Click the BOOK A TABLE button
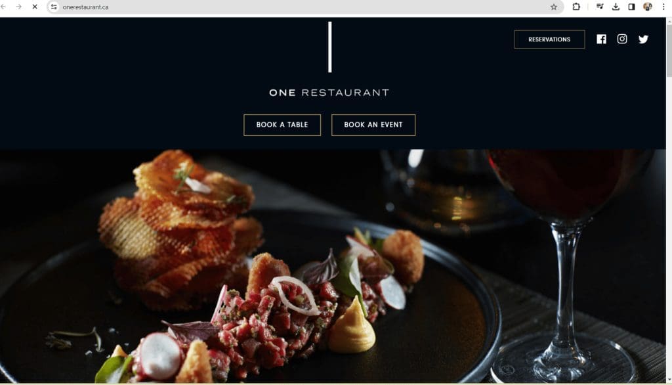This screenshot has height=385, width=672. [x=282, y=125]
